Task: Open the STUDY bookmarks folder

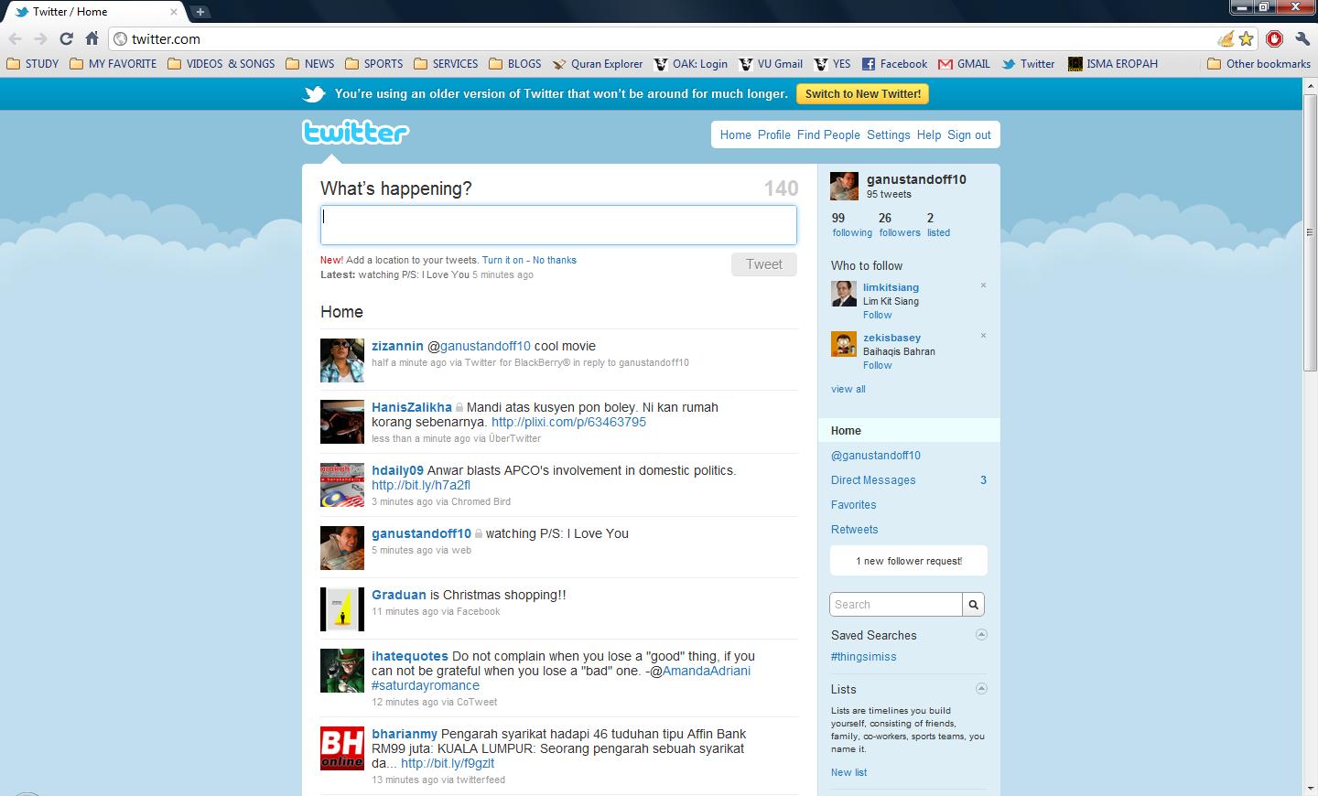Action: (32, 64)
